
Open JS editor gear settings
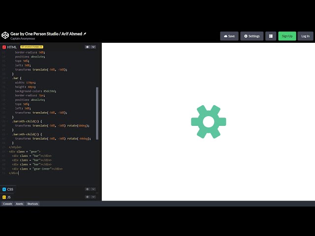[87, 197]
